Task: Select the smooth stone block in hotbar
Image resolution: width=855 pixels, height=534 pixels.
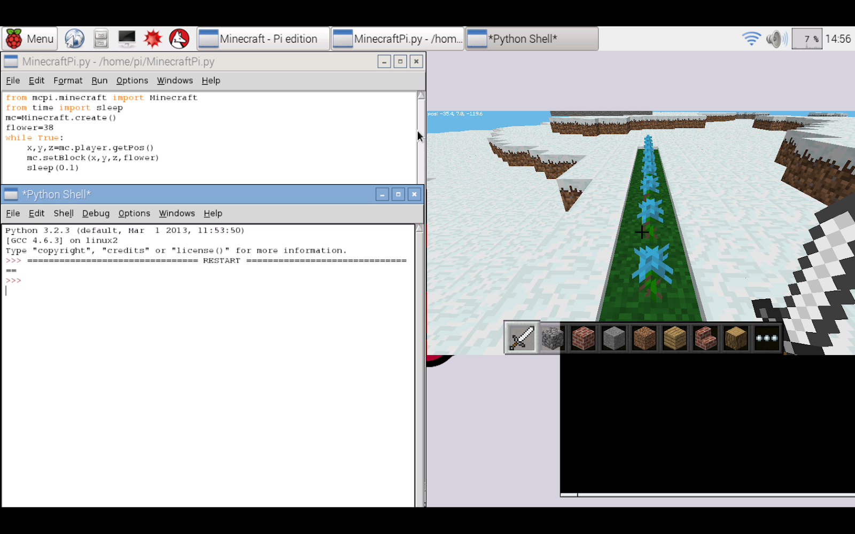Action: (613, 338)
